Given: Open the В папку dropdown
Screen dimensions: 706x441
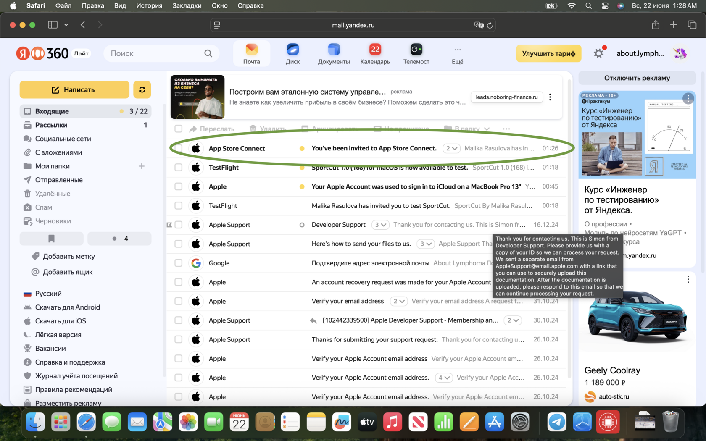Looking at the screenshot, I should click(x=467, y=129).
